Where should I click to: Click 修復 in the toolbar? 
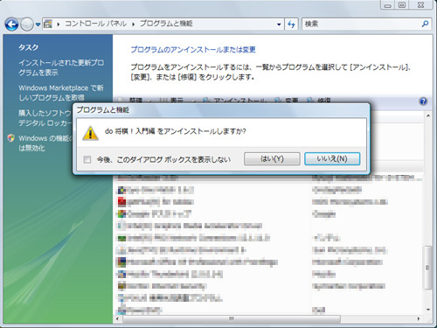point(319,101)
